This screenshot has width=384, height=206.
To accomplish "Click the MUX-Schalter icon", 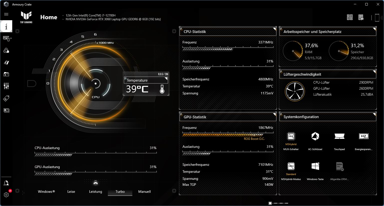I will (291, 136).
